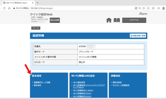Viewport: 166px width, 99px height.
Task: Click the browser profile avatar
Action: click(x=164, y=8)
